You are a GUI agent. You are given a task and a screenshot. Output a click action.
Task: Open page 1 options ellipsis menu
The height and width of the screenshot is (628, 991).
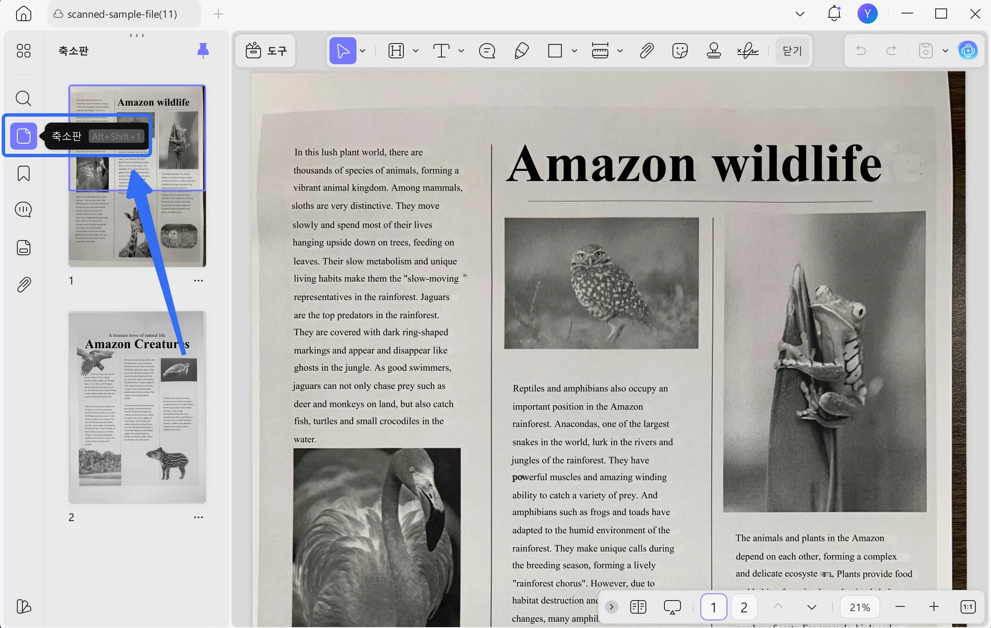tap(198, 281)
